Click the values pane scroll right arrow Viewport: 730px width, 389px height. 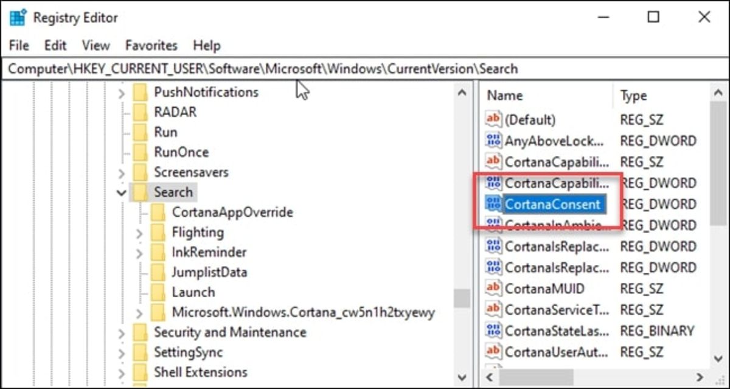coord(700,377)
